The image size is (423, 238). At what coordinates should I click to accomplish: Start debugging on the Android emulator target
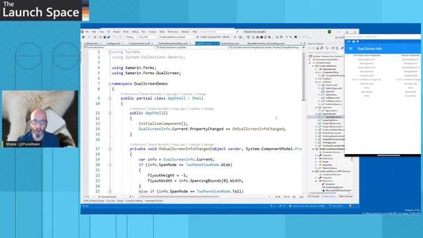point(214,37)
